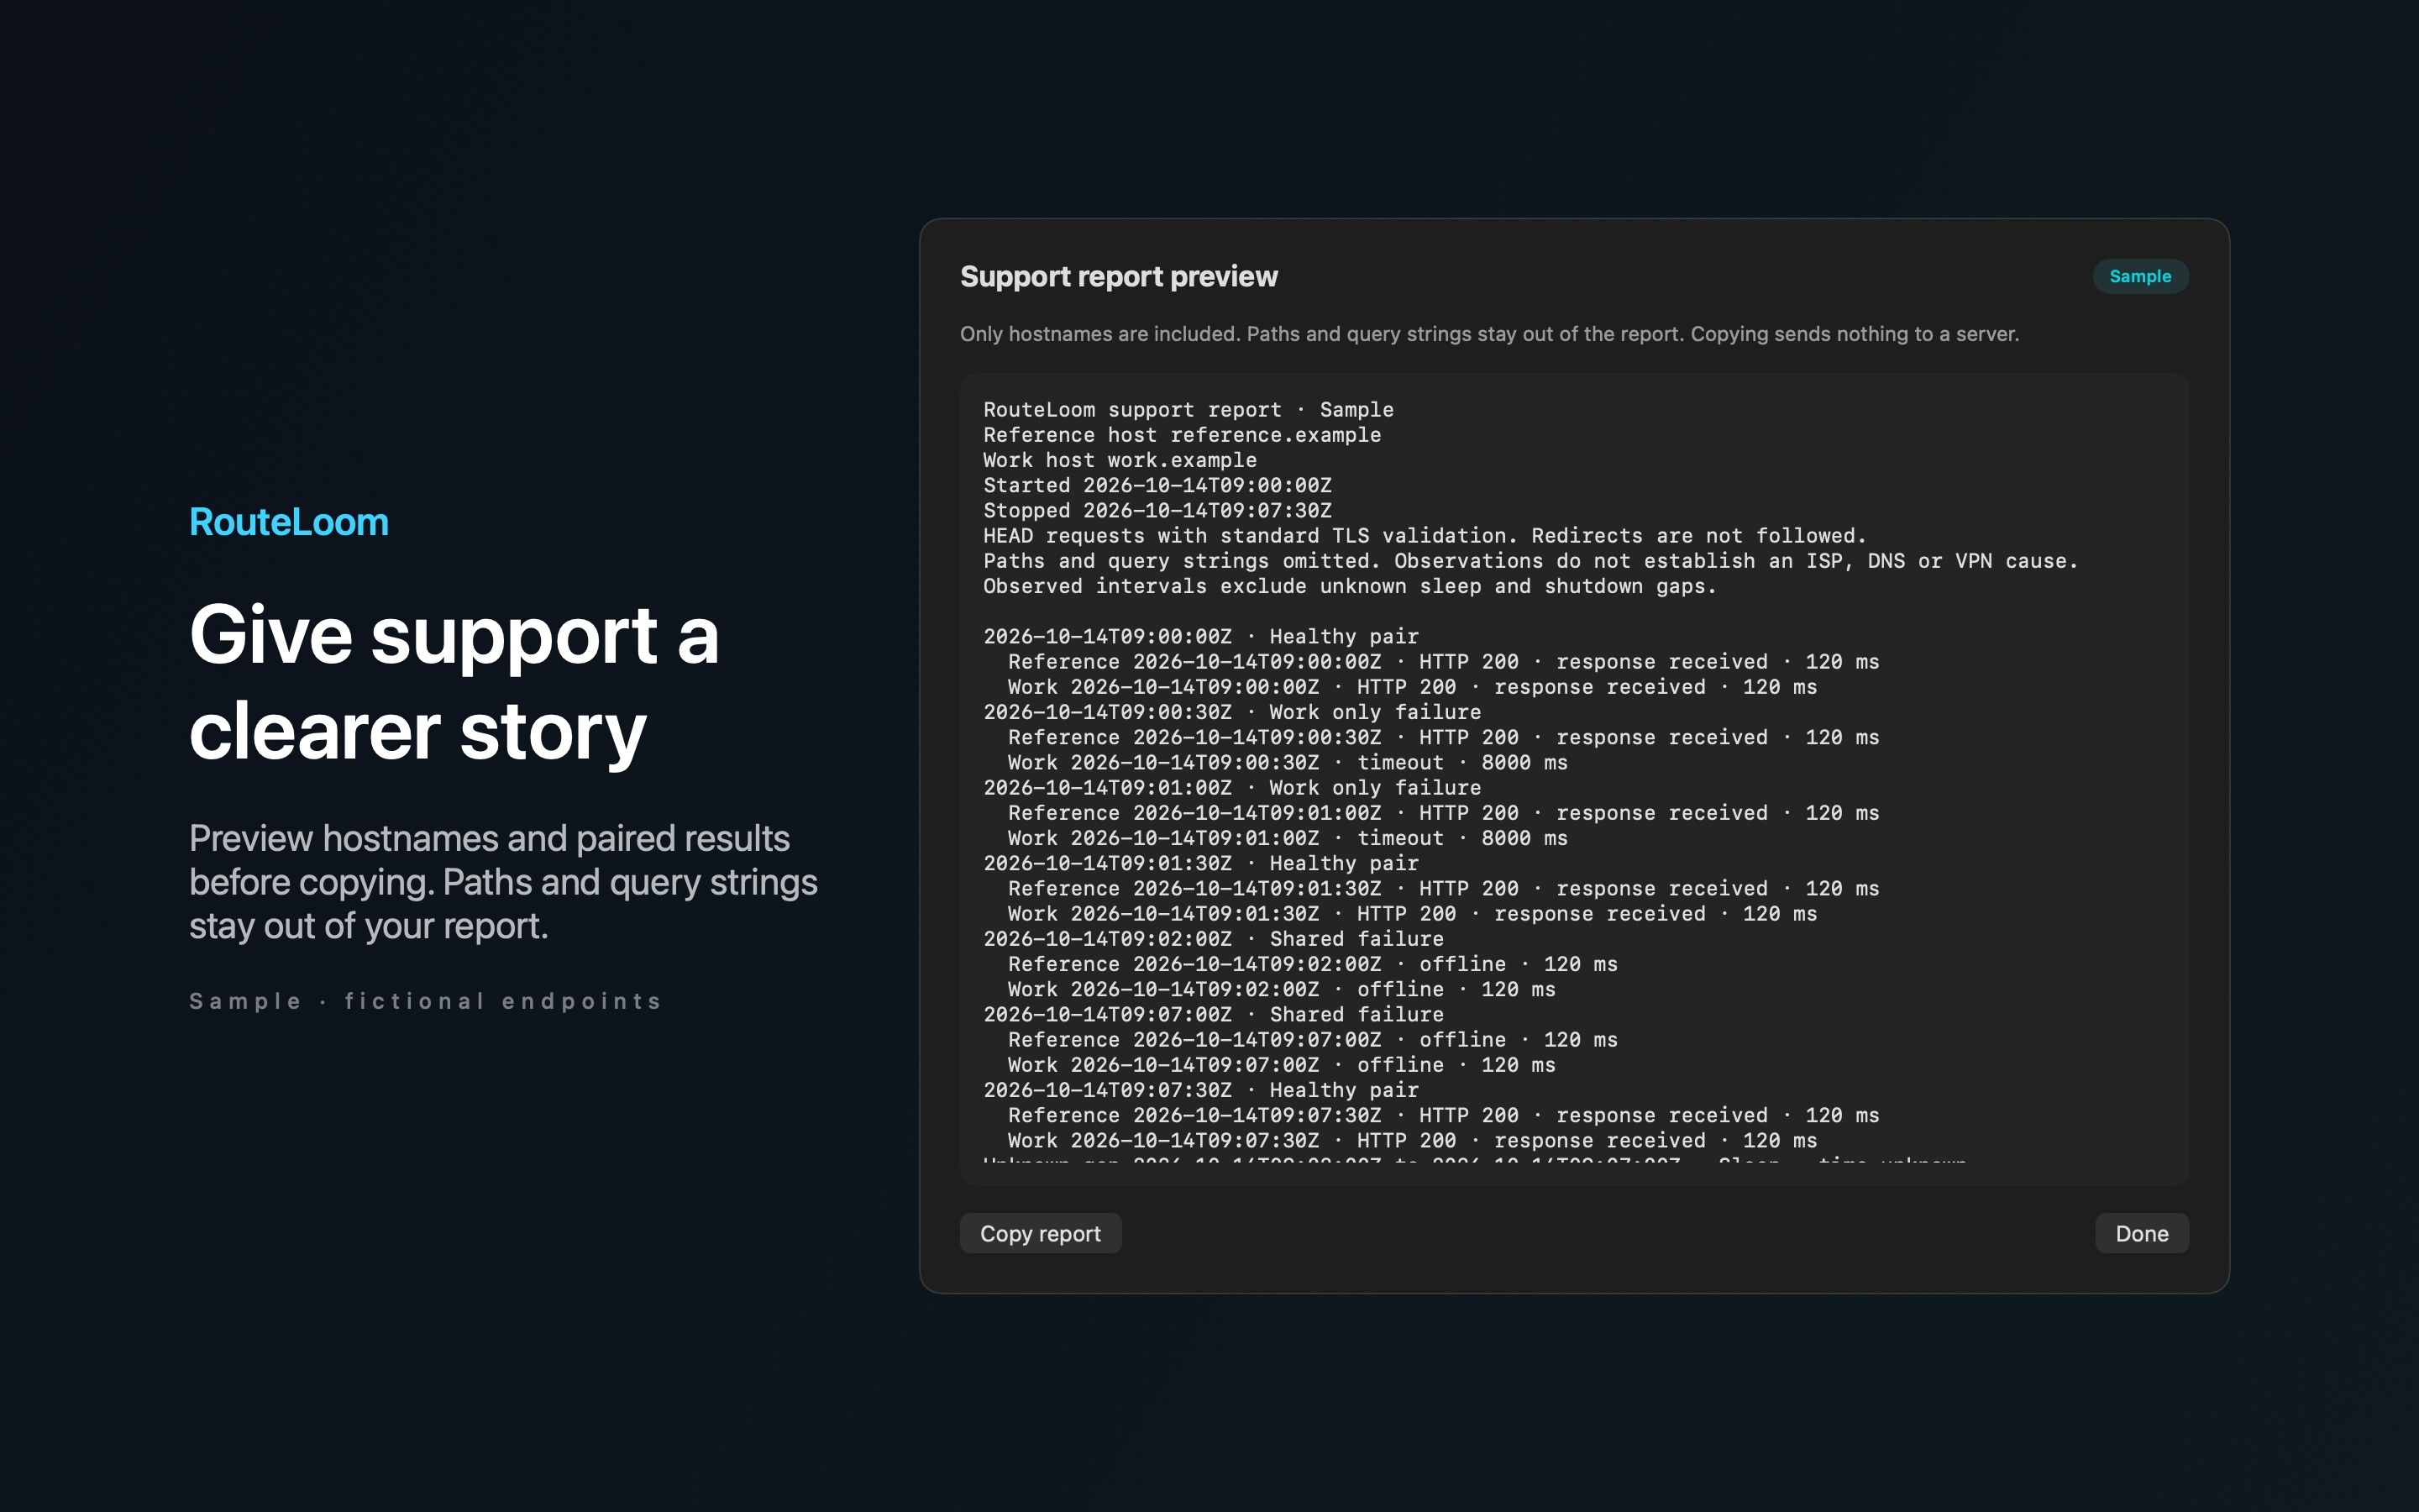This screenshot has width=2419, height=1512.
Task: Click the 09:01:30Z Healthy pair entry
Action: click(1201, 863)
